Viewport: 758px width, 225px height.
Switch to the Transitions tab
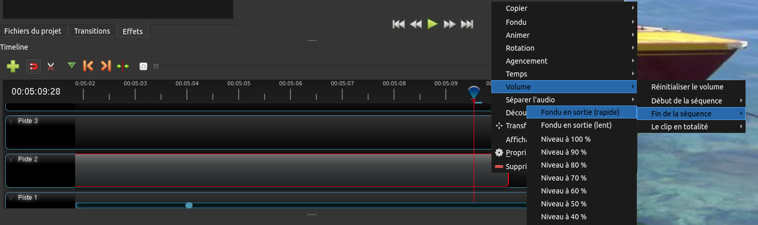click(x=92, y=31)
